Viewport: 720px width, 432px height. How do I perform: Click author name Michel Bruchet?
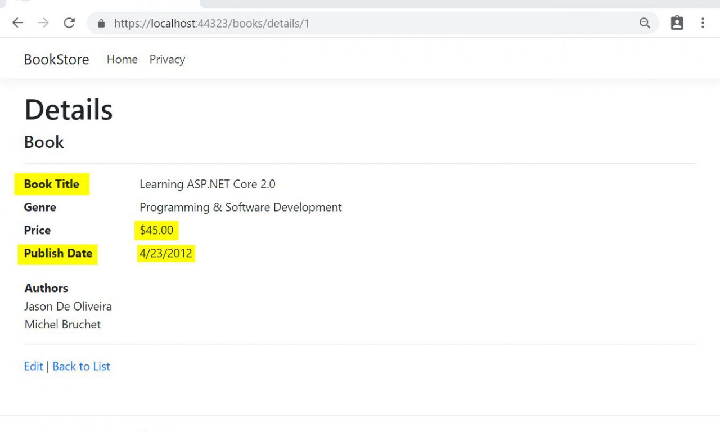62,325
